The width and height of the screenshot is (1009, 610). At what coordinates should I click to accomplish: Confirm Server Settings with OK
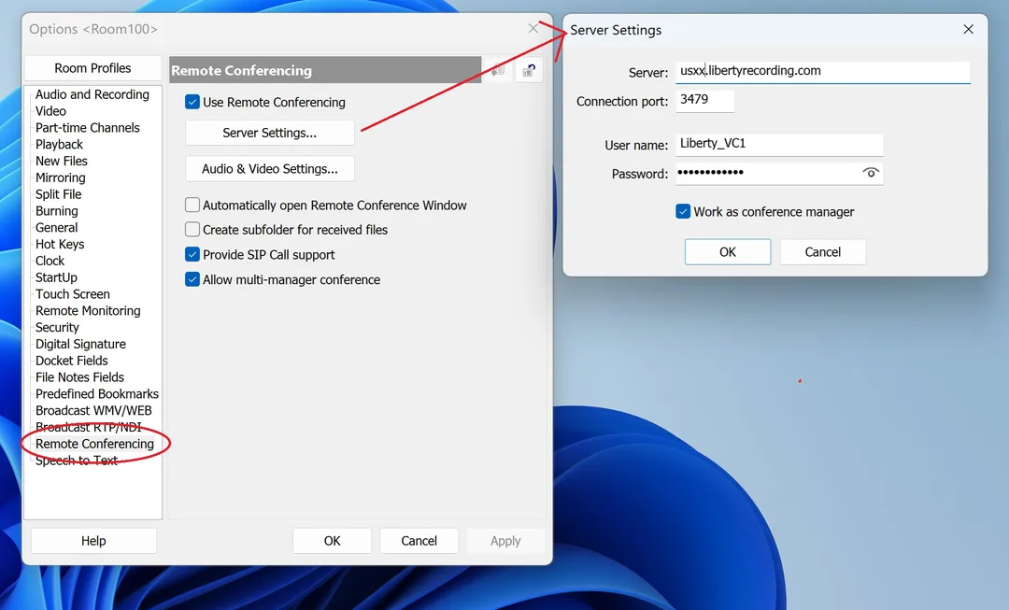coord(727,251)
